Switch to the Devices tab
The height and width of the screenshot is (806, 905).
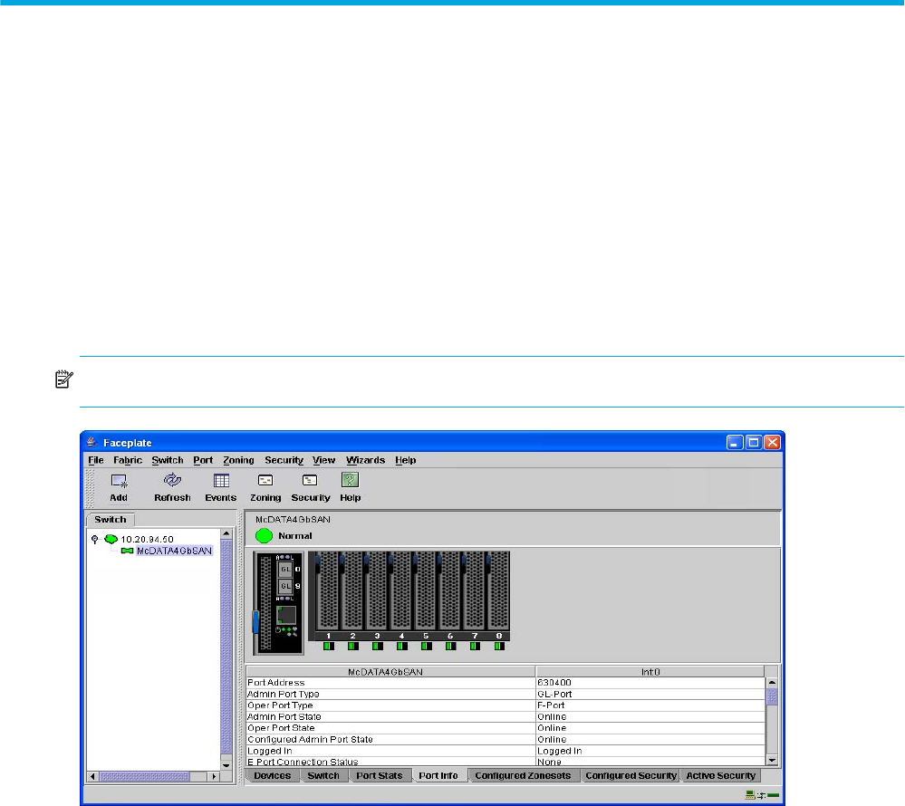pyautogui.click(x=273, y=775)
